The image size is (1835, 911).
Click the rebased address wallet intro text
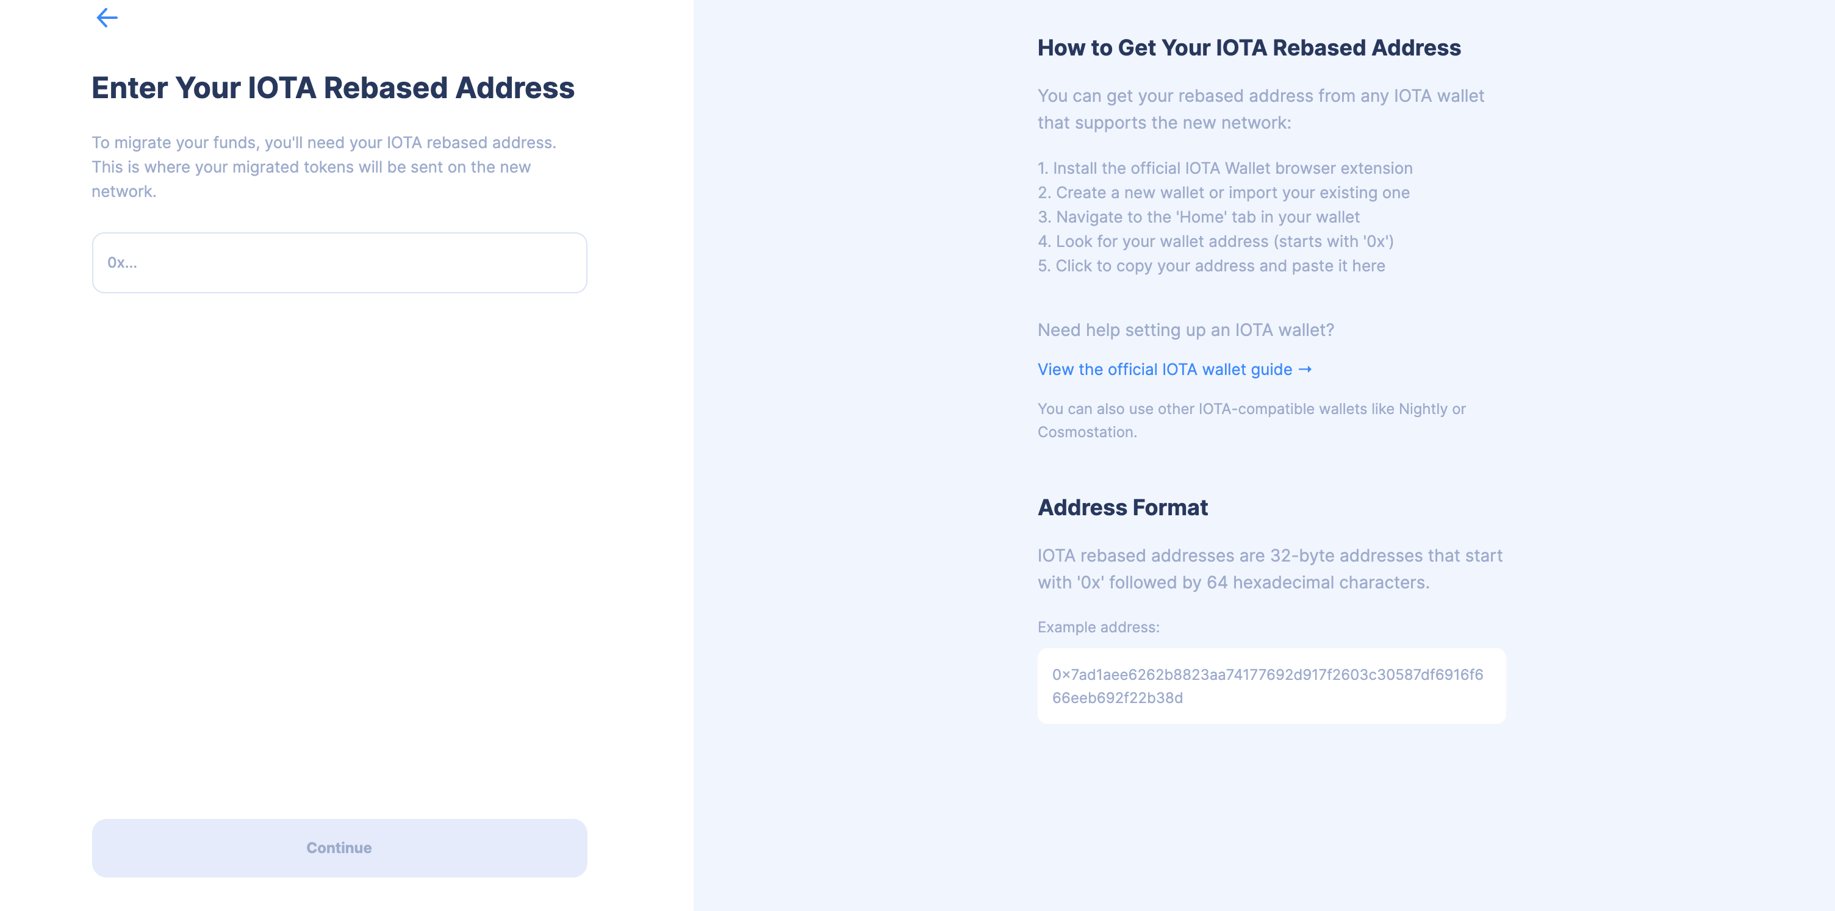1260,109
